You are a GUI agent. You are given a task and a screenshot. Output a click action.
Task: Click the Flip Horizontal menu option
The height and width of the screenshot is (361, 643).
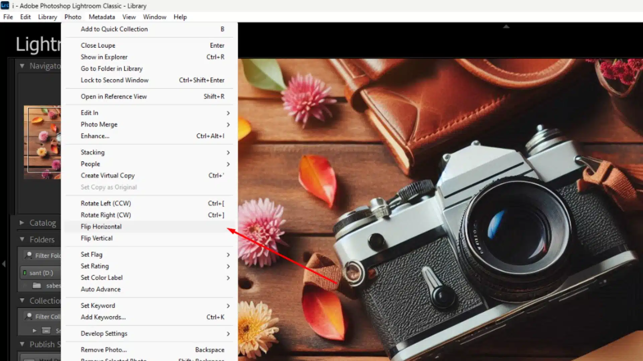tap(101, 226)
